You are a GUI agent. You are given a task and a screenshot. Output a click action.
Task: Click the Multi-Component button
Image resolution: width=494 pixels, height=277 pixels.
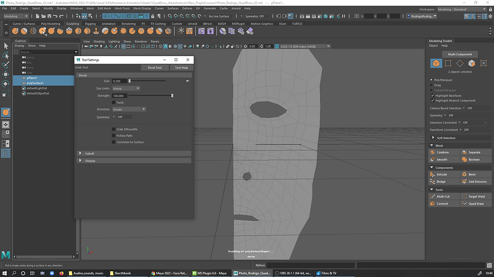coord(460,54)
